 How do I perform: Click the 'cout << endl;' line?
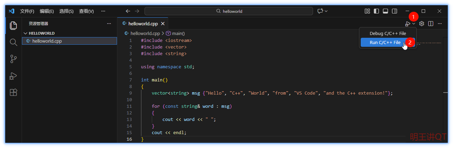coord(169,132)
